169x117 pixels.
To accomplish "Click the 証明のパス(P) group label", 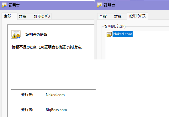I will pos(115,27).
